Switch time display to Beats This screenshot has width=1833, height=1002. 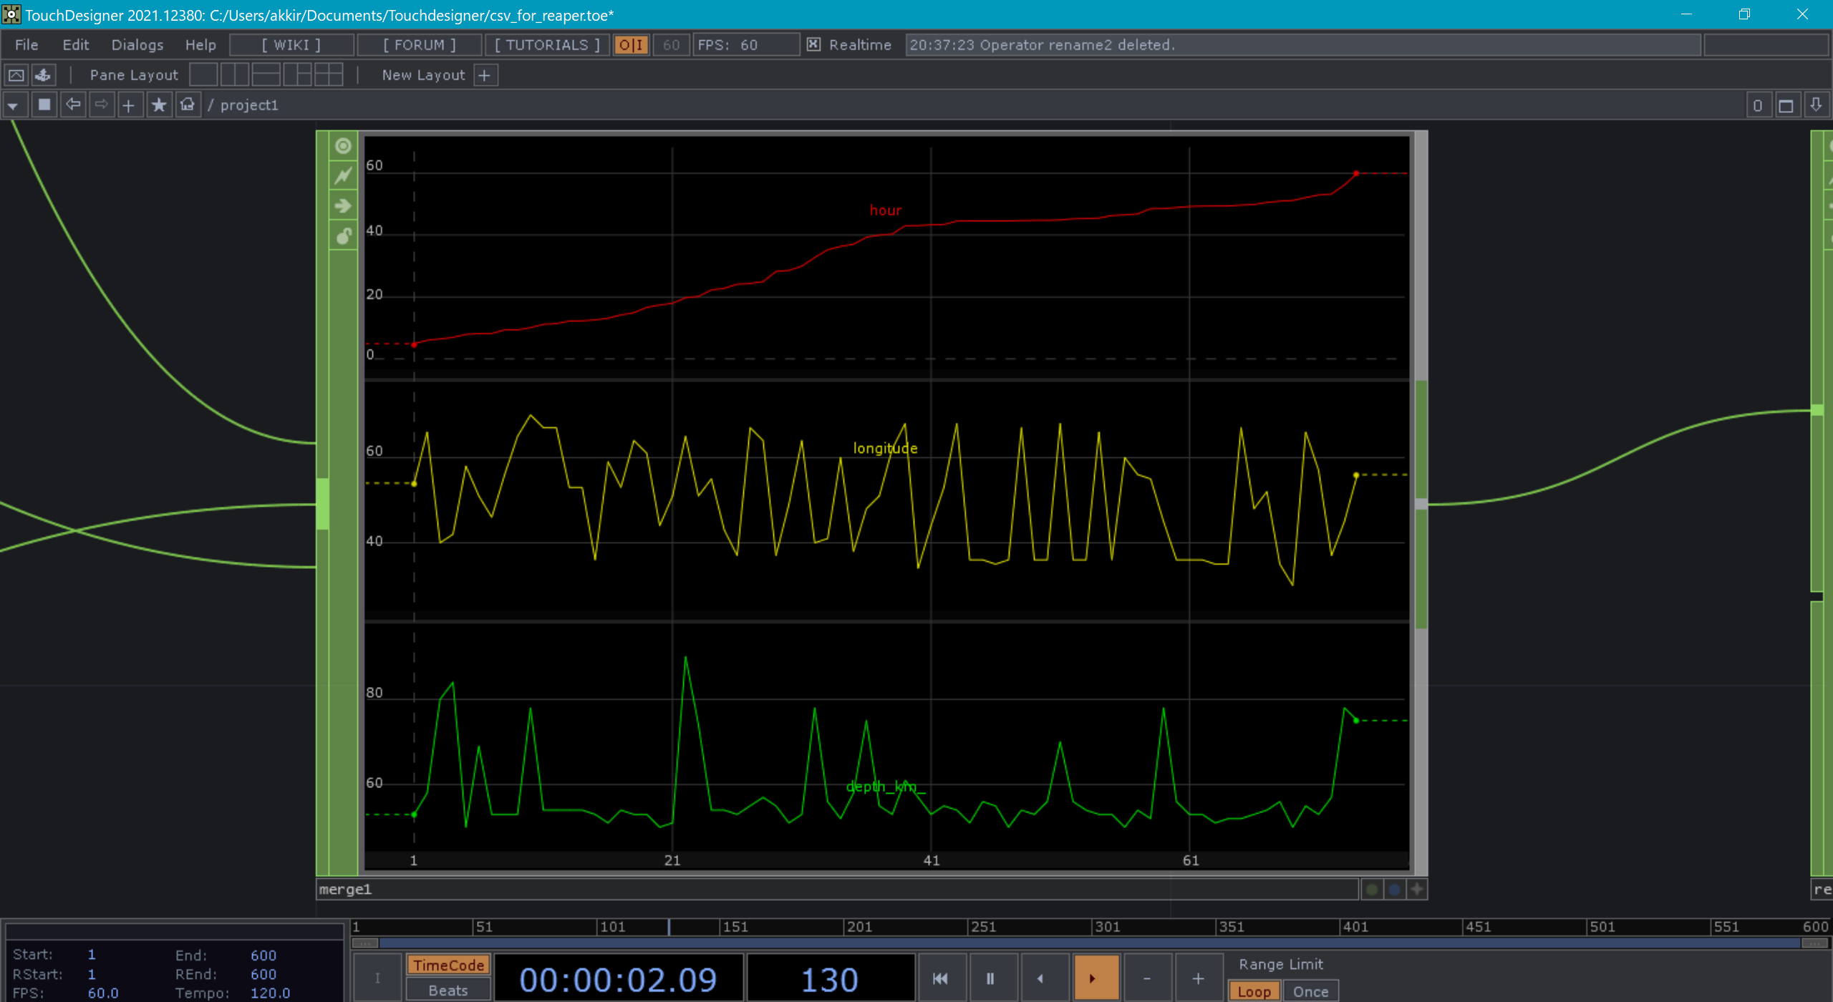coord(448,991)
